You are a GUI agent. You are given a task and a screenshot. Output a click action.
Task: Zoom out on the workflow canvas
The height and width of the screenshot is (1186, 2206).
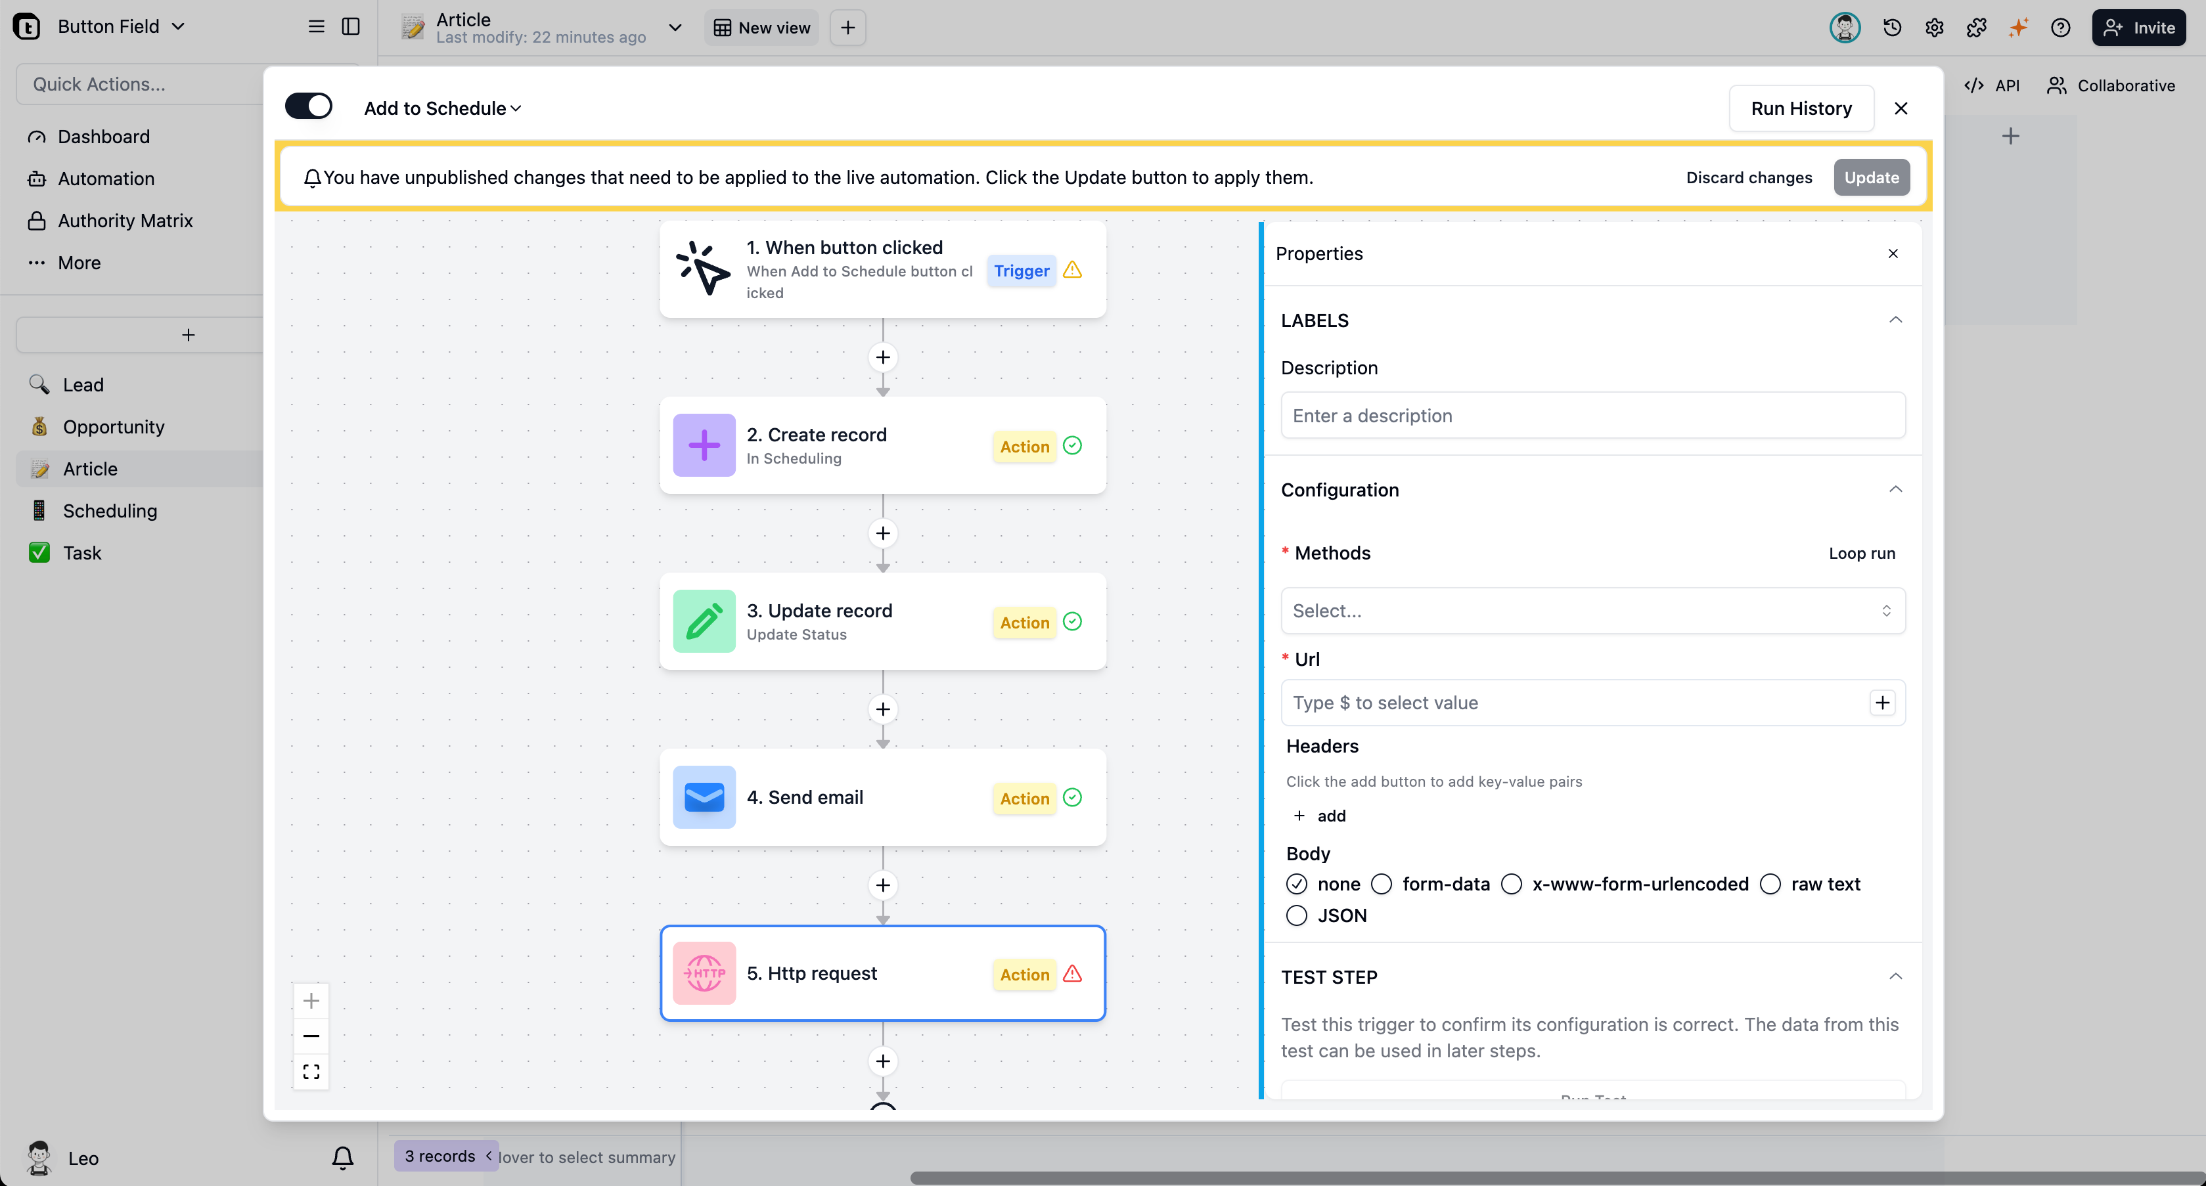point(311,1036)
